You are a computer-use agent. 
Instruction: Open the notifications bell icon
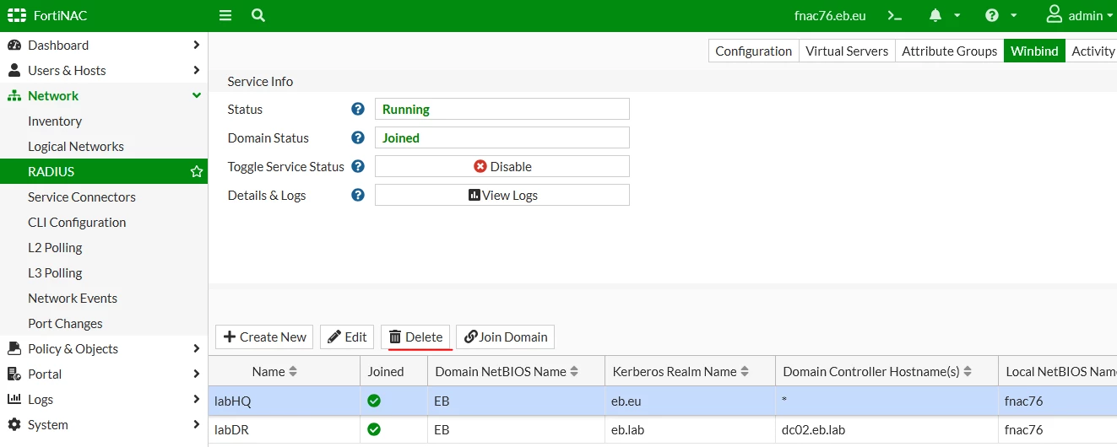click(935, 16)
